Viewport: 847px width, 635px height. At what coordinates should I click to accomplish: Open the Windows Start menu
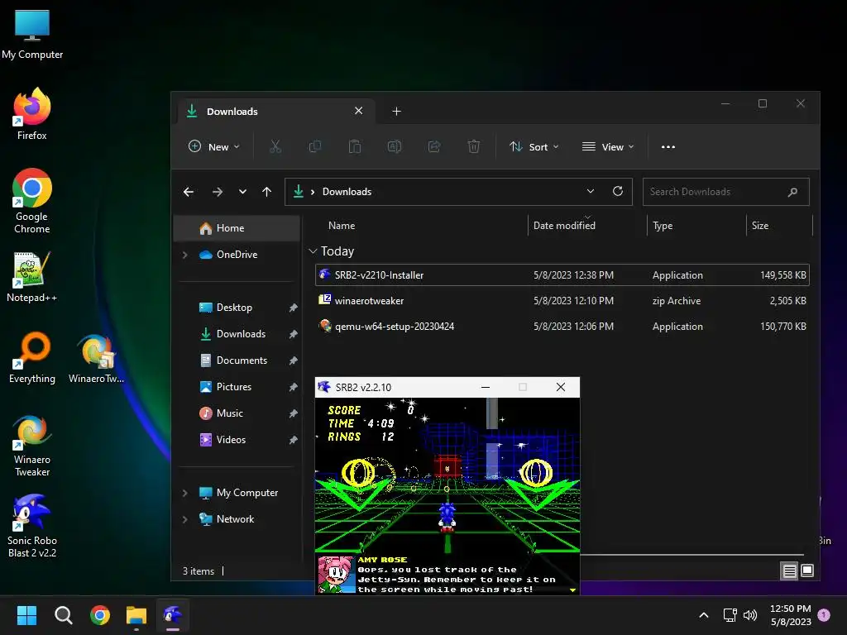[26, 615]
